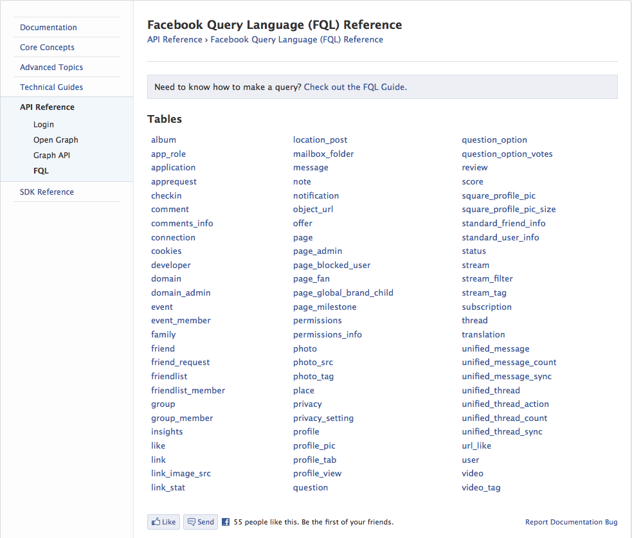Open the unified_message_count table link
The width and height of the screenshot is (632, 538).
coord(509,363)
